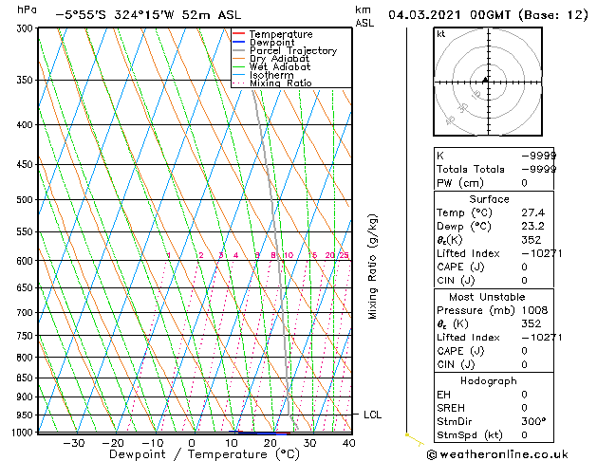Click the dotted Mixing Ratio legend line

pos(239,83)
